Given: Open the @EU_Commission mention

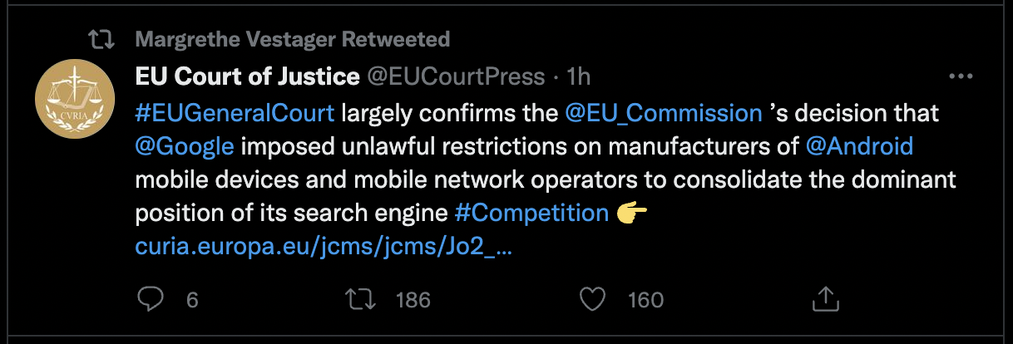Looking at the screenshot, I should (664, 112).
